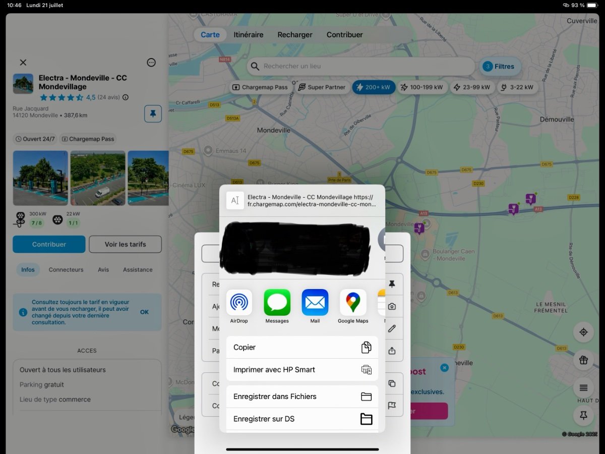605x454 pixels.
Task: Switch to the Infos tab
Action: tap(28, 270)
